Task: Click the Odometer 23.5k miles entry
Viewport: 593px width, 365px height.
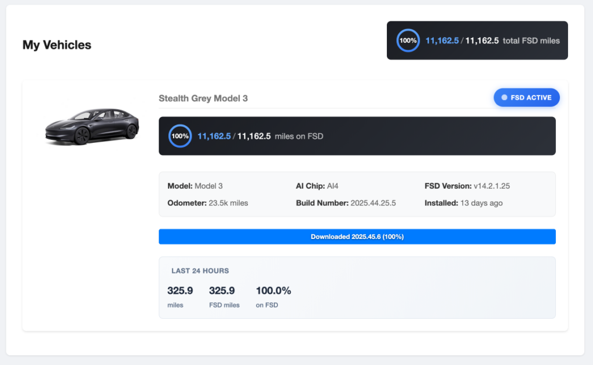Action: pos(207,203)
